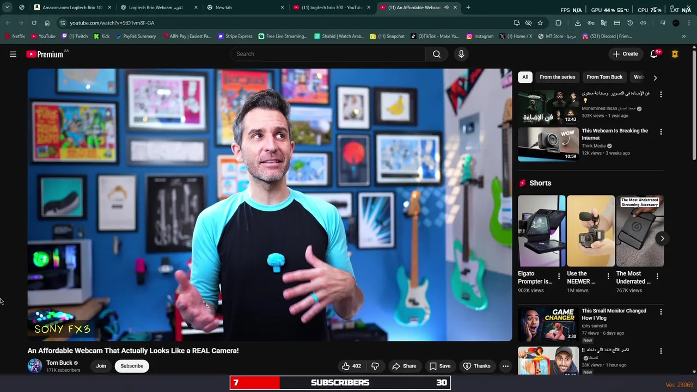Click the address bar URL
Image resolution: width=697 pixels, height=392 pixels.
(112, 23)
